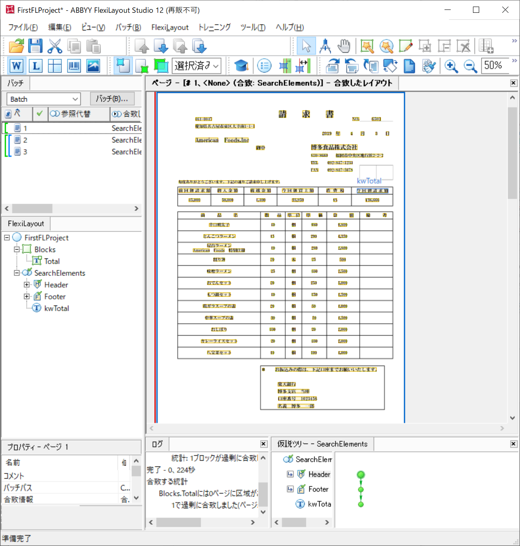Click the single page blue down-arrow icon
Image resolution: width=520 pixels, height=546 pixels.
click(x=161, y=46)
